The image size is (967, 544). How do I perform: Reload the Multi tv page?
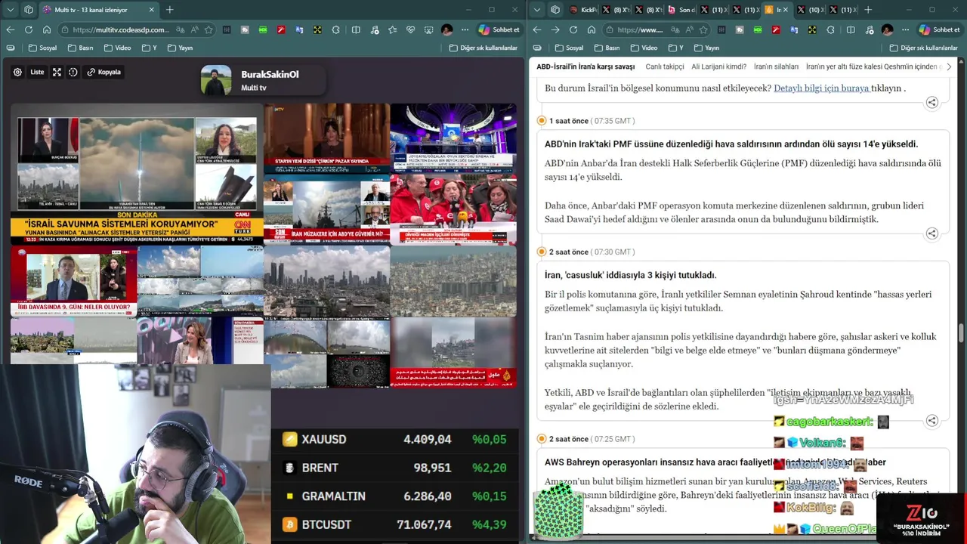pos(29,29)
